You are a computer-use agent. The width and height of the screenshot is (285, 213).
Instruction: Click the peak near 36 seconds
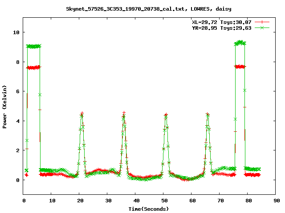[124, 114]
